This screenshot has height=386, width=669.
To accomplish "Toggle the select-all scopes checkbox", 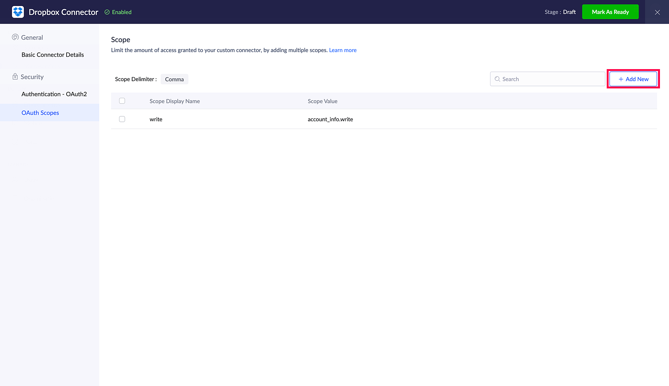I will (x=122, y=101).
